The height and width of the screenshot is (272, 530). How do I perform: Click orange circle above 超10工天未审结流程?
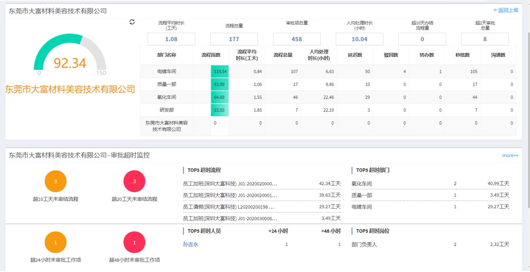coord(56,181)
